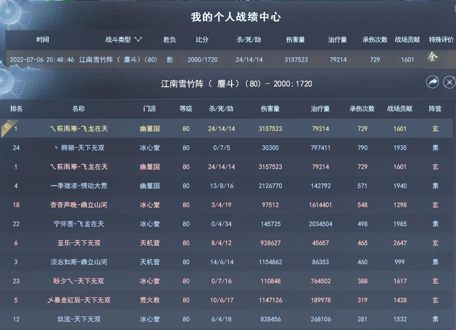Click 玄 faction in 乄暴走紅辰 row
Viewport: 456px width, 330px height.
coord(435,300)
